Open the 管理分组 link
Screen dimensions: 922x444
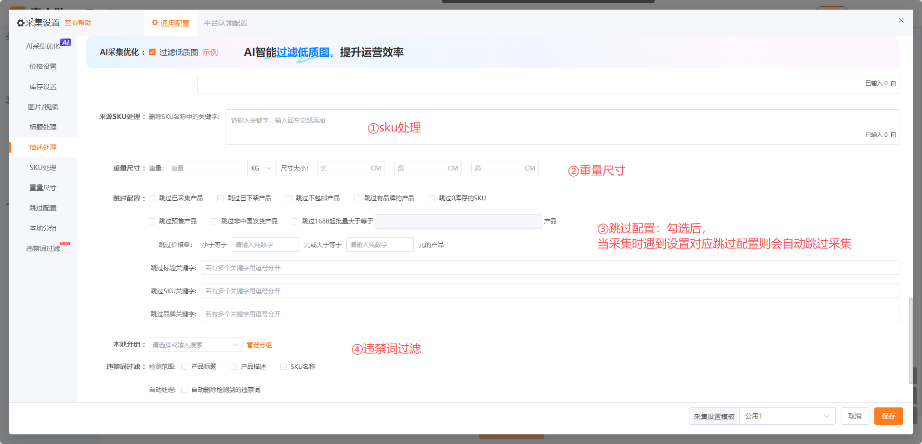(259, 345)
